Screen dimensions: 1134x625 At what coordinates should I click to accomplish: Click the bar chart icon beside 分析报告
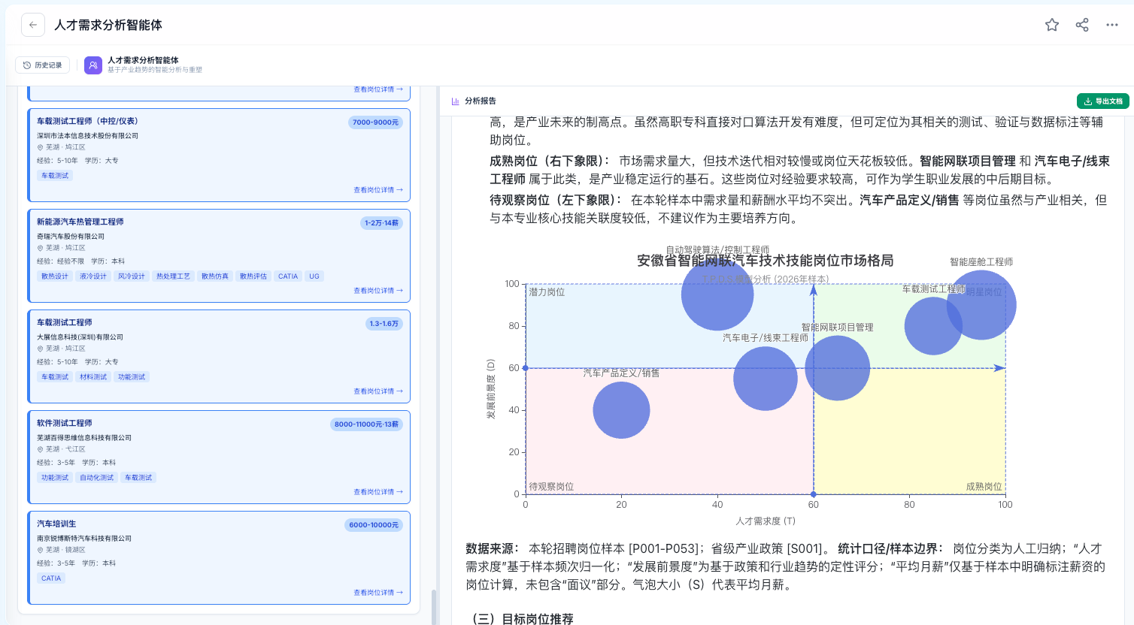(456, 101)
